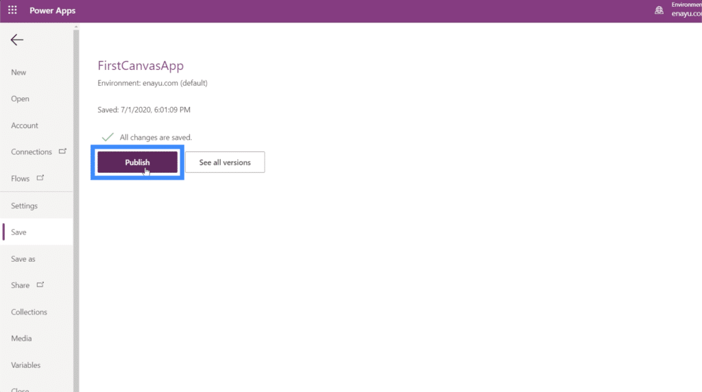Click the environment name in the top-right header
Viewport: 702px width, 392px height.
pos(686,14)
